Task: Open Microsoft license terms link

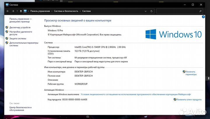Action: pos(136,94)
